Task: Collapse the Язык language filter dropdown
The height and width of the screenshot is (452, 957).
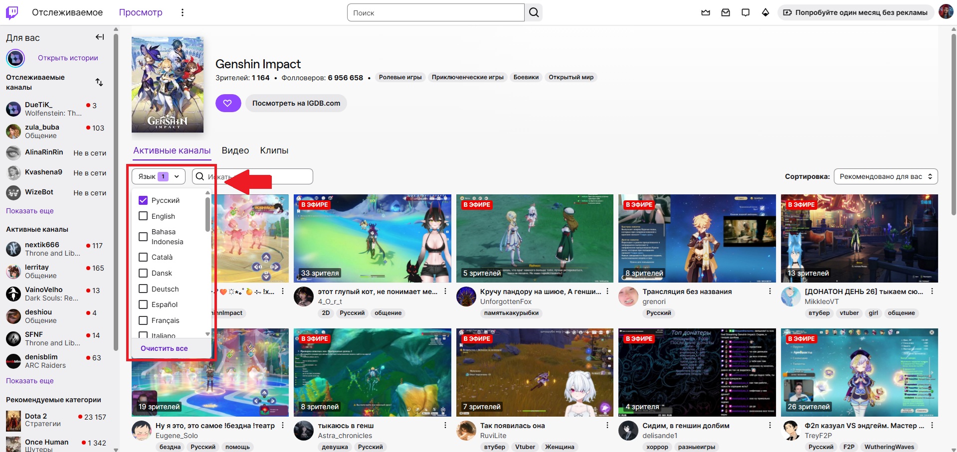Action: coord(159,176)
